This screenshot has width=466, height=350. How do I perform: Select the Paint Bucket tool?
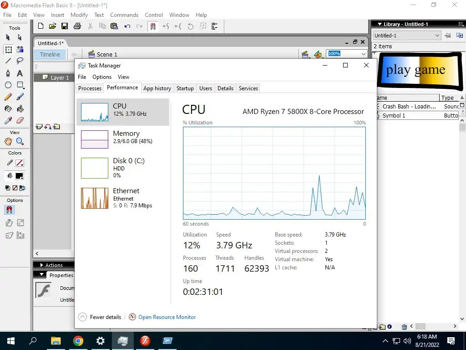(20, 108)
